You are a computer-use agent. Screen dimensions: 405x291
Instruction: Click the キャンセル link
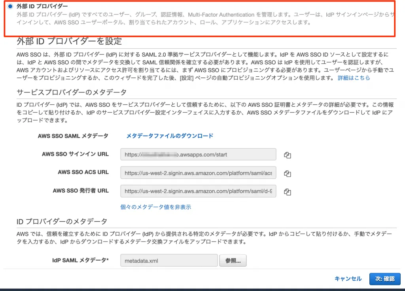[348, 279]
